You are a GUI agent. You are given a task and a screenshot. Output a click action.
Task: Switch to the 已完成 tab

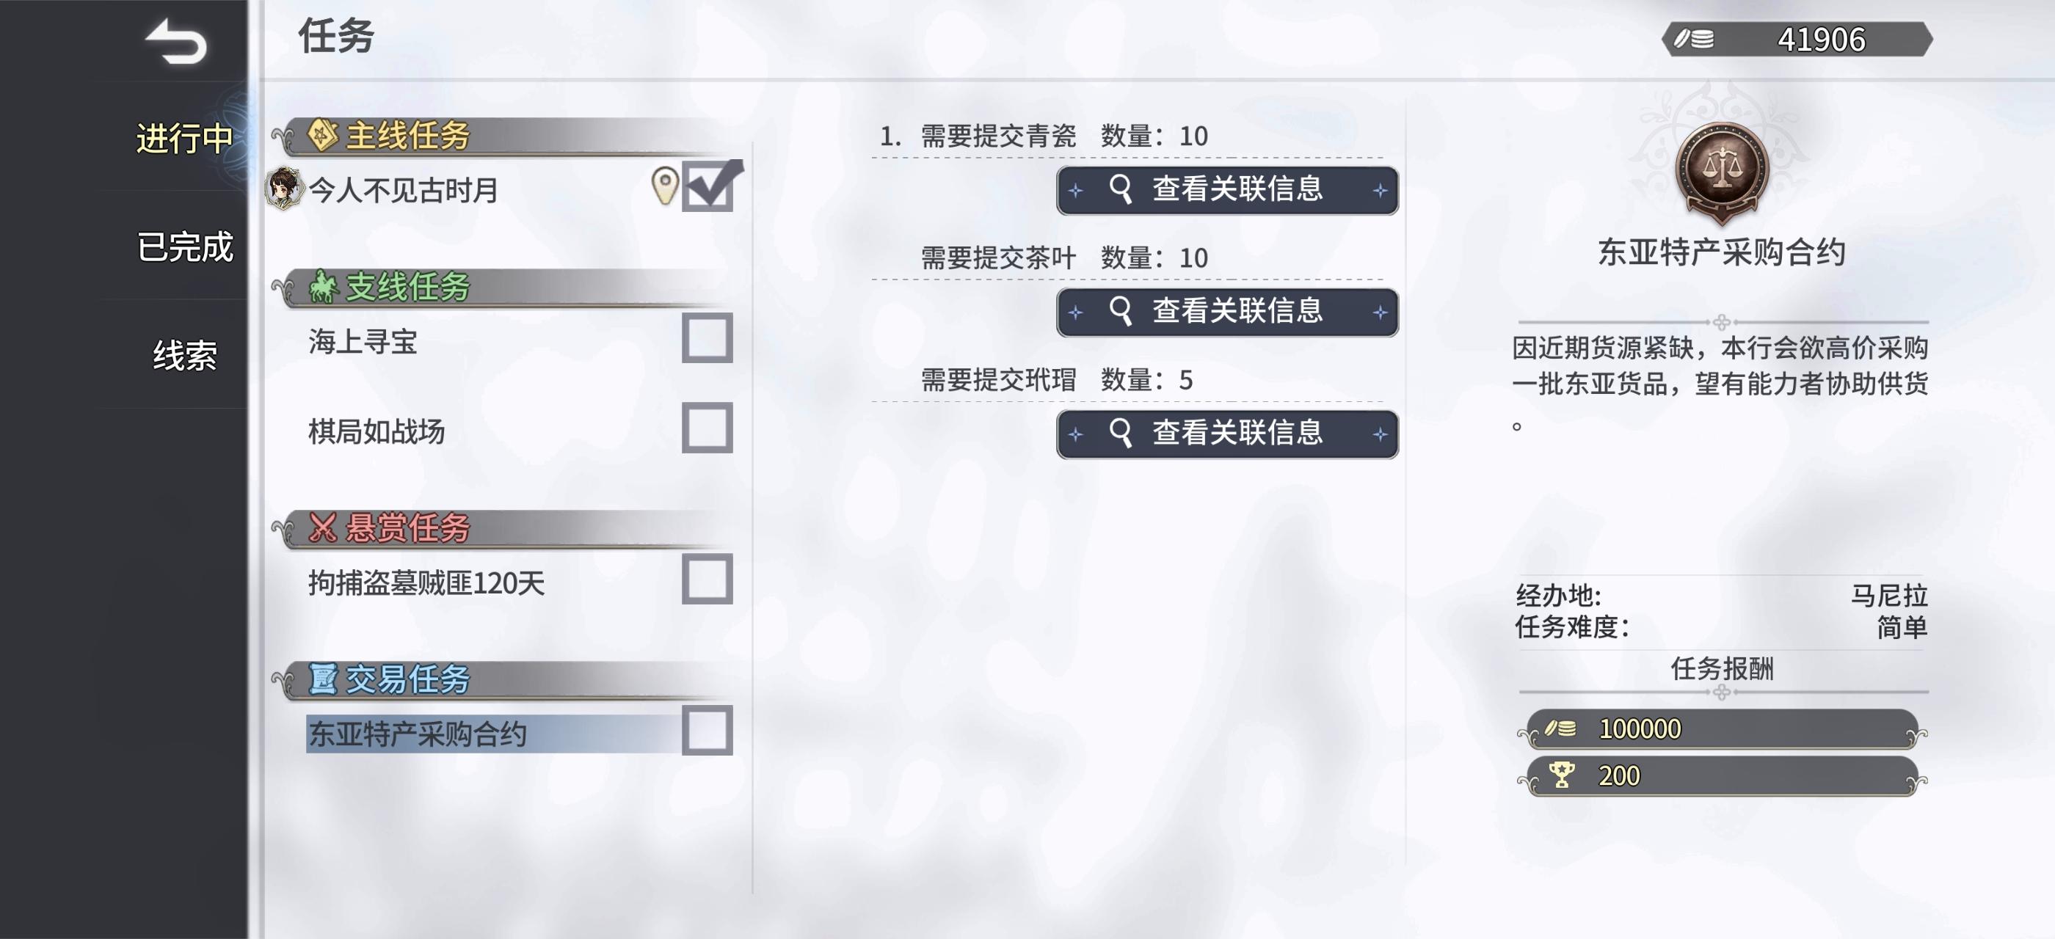(184, 246)
